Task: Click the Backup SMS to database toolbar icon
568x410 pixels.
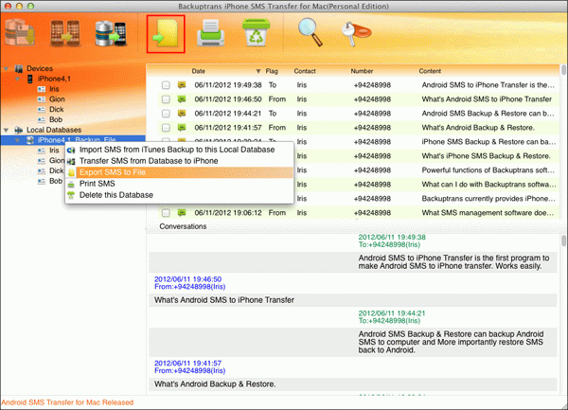Action: point(20,33)
